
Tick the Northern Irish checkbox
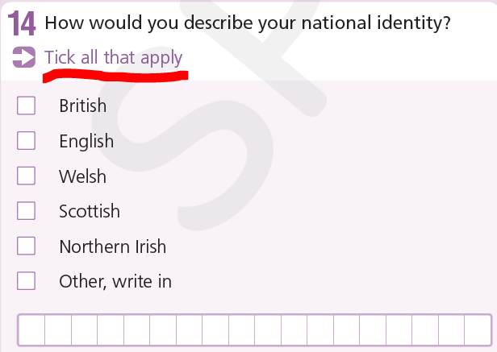pos(26,246)
